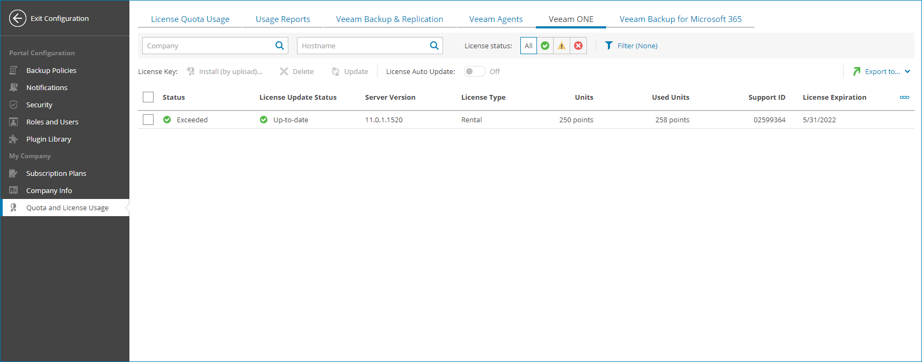Click the Delete license button text

pyautogui.click(x=303, y=71)
